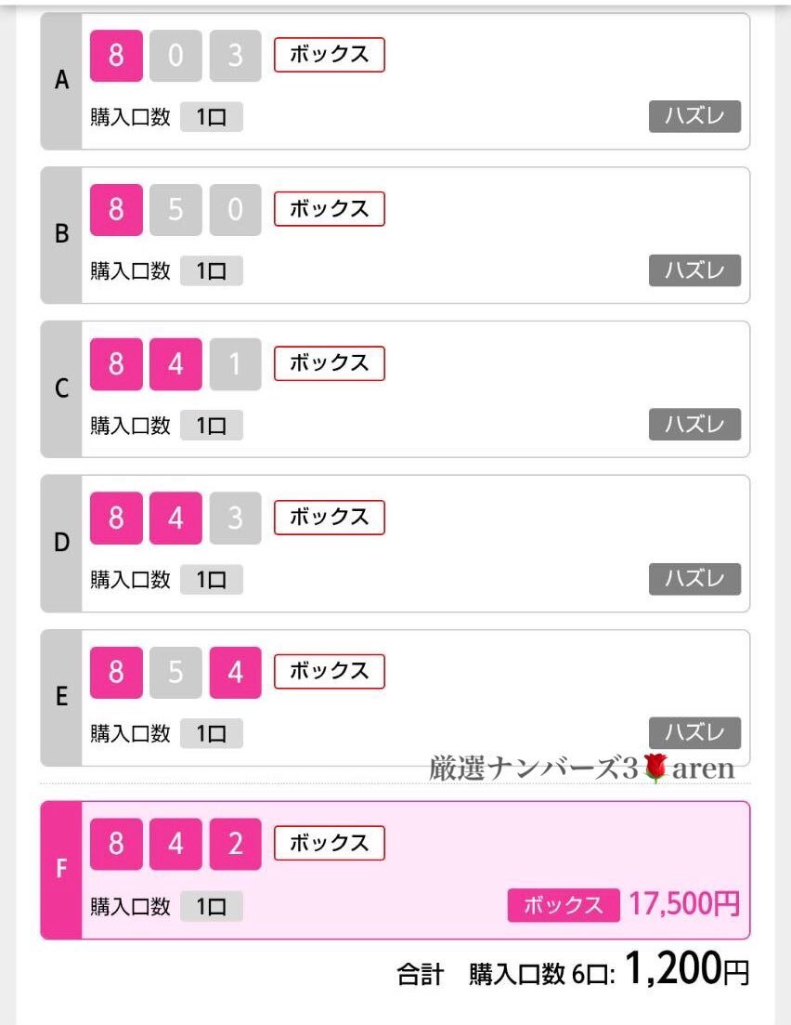This screenshot has width=791, height=1025.
Task: Tap the pink digit 8 in row A
Action: click(x=116, y=56)
